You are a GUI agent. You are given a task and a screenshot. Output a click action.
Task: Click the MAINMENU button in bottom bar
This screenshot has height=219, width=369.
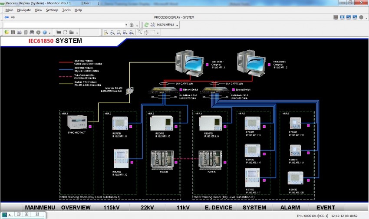point(40,207)
